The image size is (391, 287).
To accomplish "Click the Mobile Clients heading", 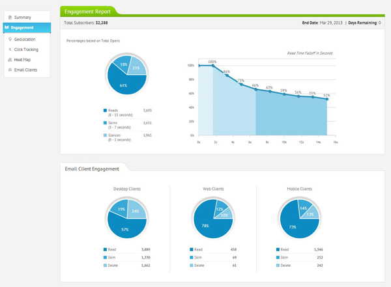I will (x=300, y=189).
